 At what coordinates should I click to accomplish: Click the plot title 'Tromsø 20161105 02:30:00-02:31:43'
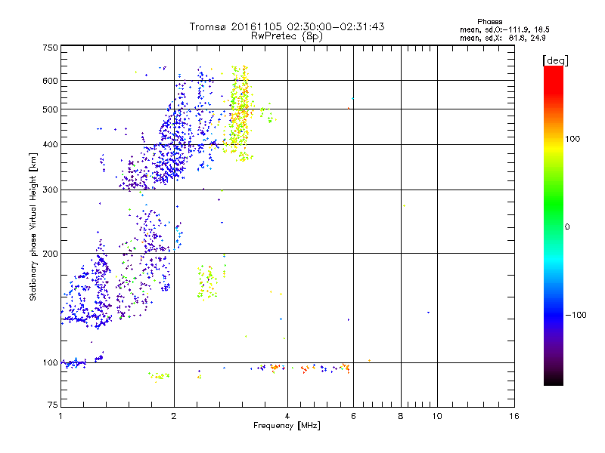(x=287, y=26)
